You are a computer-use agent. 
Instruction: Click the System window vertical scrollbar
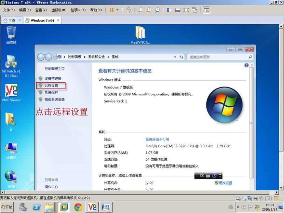coord(252,123)
